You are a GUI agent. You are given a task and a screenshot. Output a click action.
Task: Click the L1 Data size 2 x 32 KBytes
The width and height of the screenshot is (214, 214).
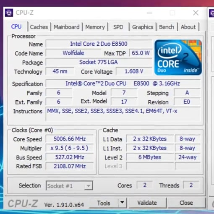tap(150, 139)
